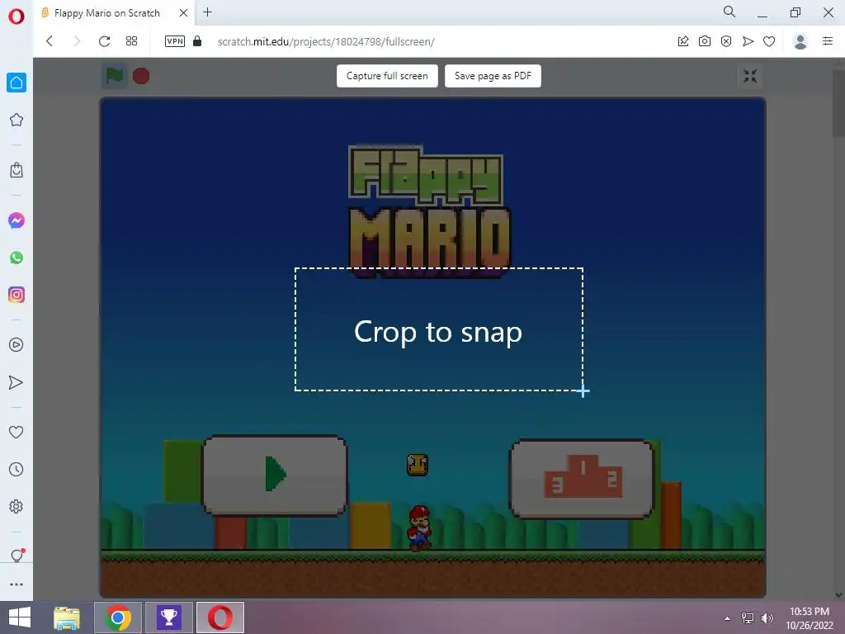
Task: Reload the Scratch page
Action: click(105, 41)
